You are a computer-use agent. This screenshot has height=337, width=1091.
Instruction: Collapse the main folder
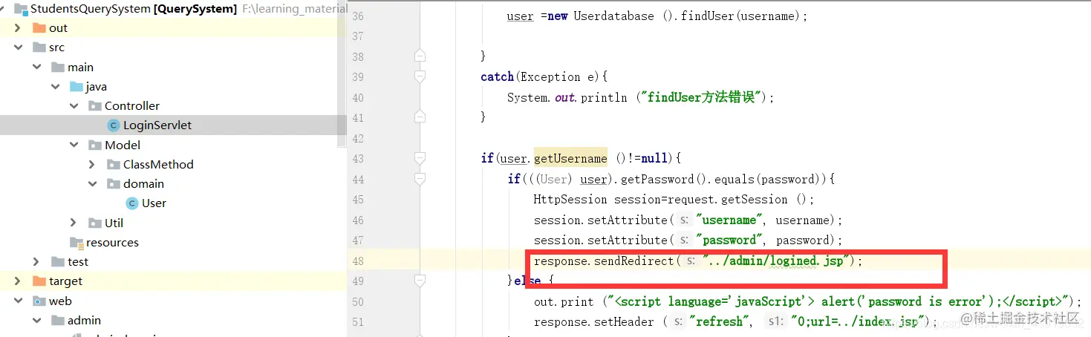36,67
